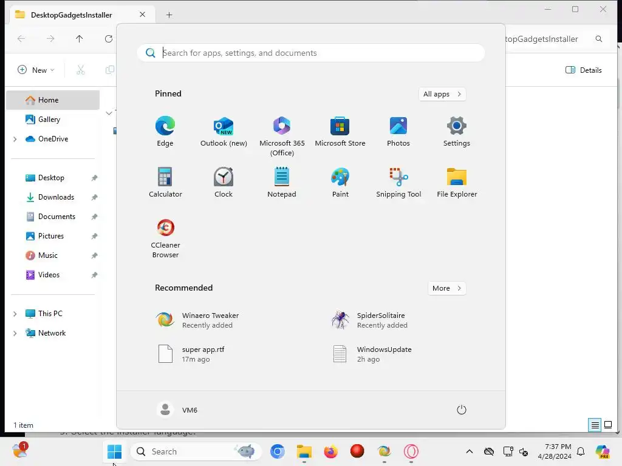Open Notepad from pinned apps
Viewport: 622px width, 466px height.
point(282,182)
